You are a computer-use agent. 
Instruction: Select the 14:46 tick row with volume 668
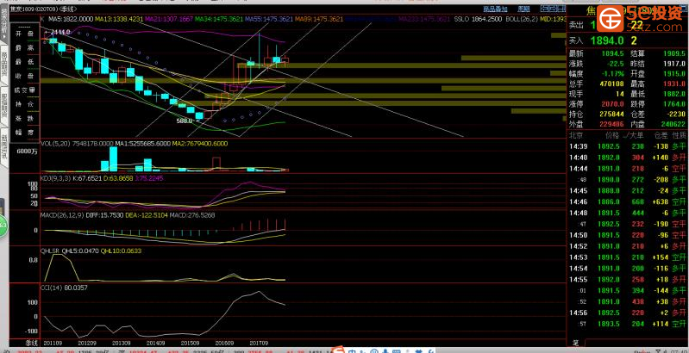[x=628, y=202]
